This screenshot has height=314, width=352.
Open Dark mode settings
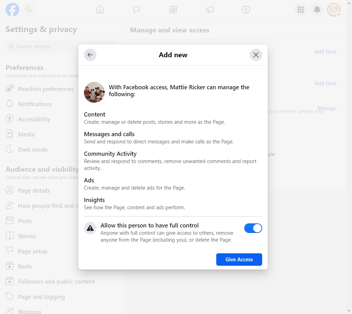(x=33, y=150)
